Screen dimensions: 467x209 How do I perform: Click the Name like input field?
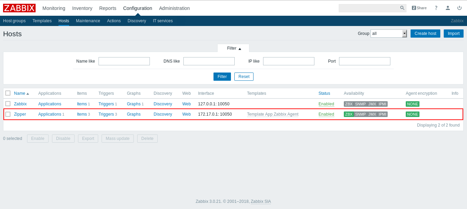(124, 61)
